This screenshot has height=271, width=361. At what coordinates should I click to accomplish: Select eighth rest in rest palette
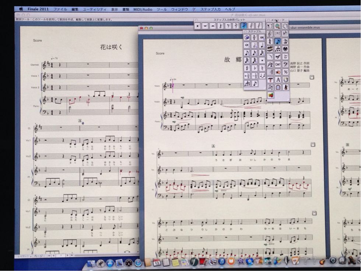(x=228, y=26)
